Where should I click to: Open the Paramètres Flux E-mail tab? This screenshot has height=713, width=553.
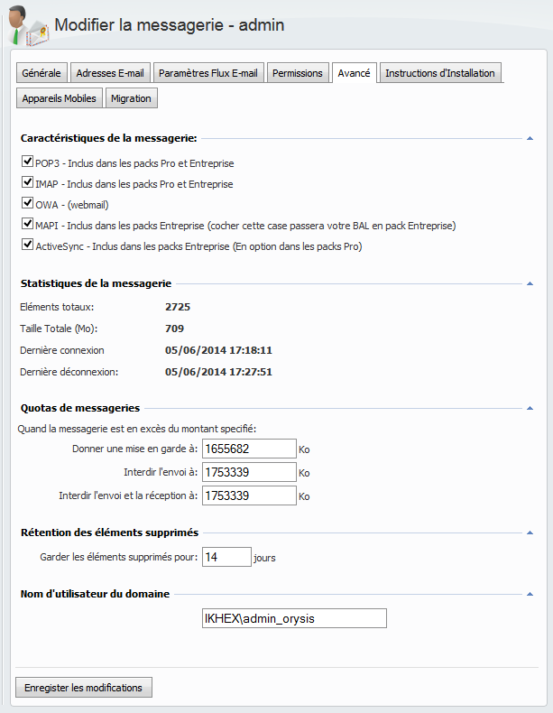[x=208, y=73]
